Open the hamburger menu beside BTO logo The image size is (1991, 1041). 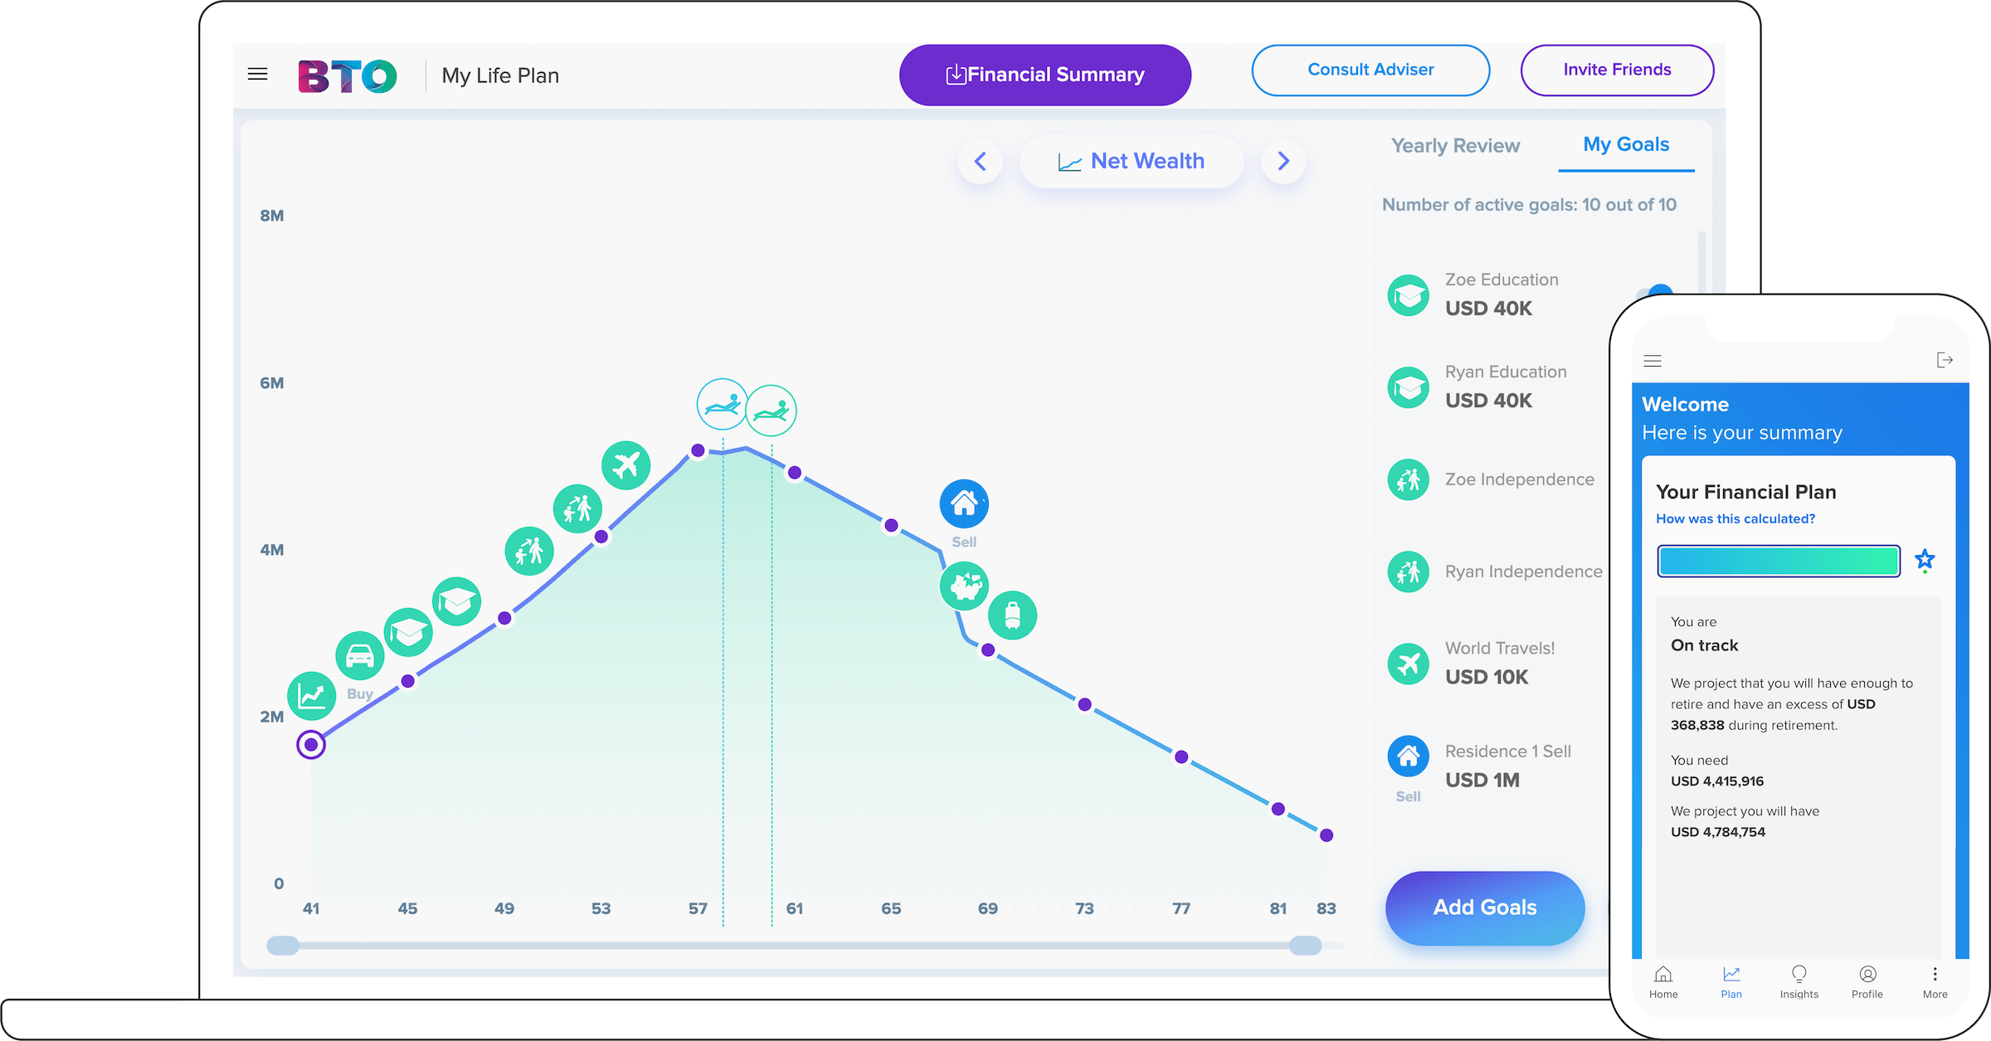click(x=258, y=75)
